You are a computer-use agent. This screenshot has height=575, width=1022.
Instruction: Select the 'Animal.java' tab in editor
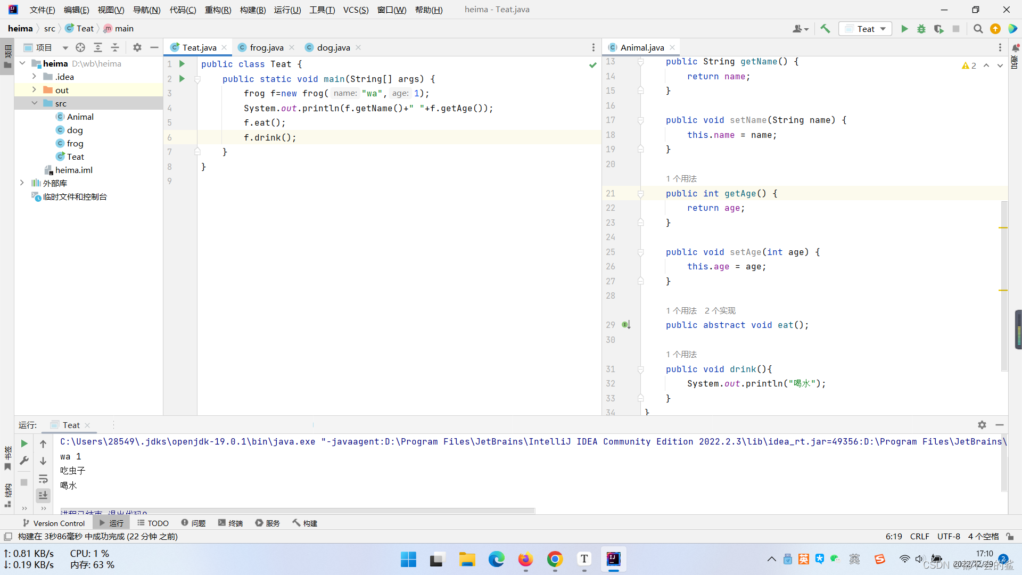tap(638, 47)
